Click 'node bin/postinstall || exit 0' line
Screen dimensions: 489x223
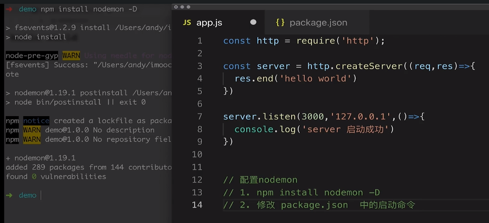pos(76,102)
